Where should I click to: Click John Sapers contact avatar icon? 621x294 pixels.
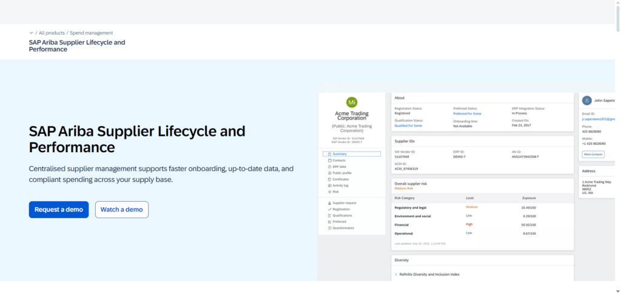point(586,101)
